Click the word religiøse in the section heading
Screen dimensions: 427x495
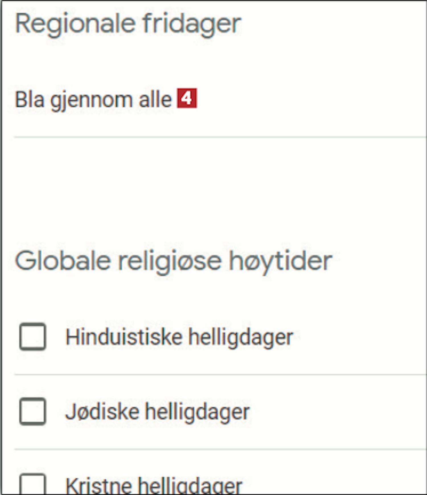coord(170,261)
